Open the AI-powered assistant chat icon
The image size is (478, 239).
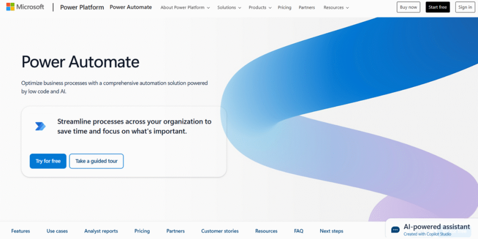pos(395,230)
